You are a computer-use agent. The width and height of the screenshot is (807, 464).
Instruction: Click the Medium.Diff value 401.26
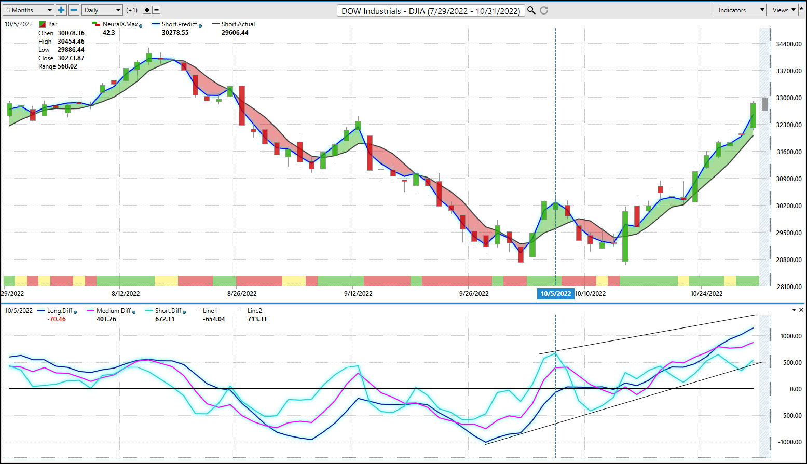106,319
